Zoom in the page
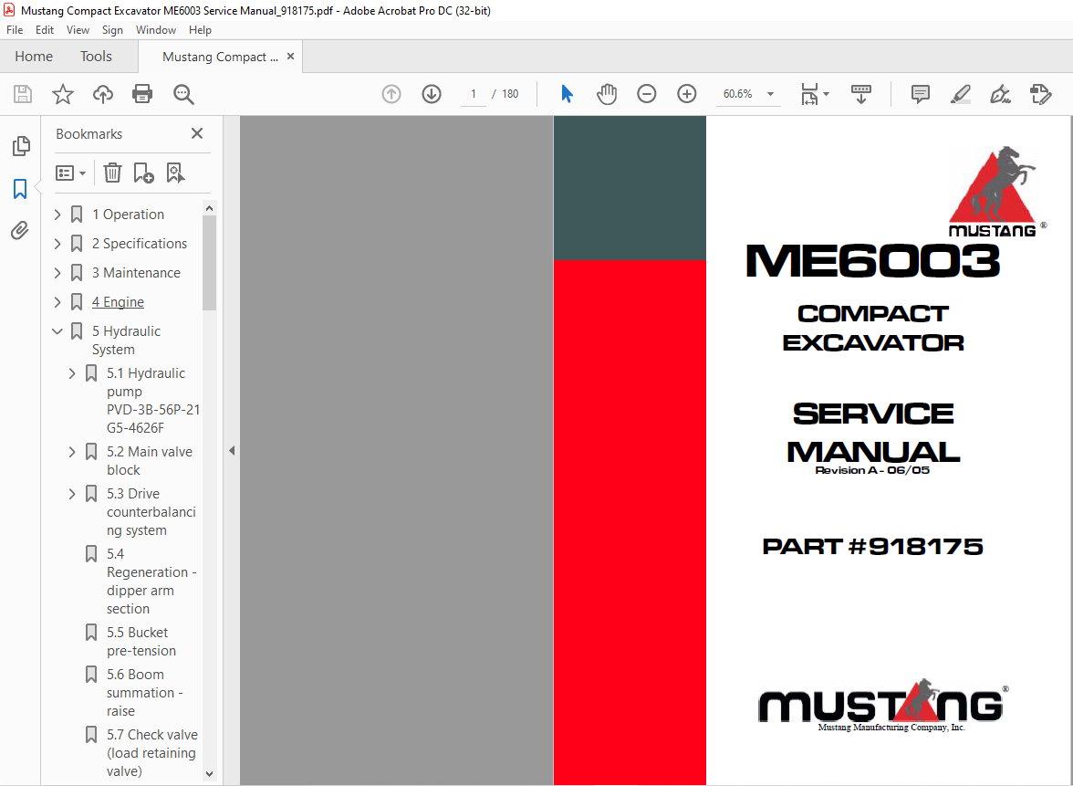The image size is (1073, 786). click(686, 94)
